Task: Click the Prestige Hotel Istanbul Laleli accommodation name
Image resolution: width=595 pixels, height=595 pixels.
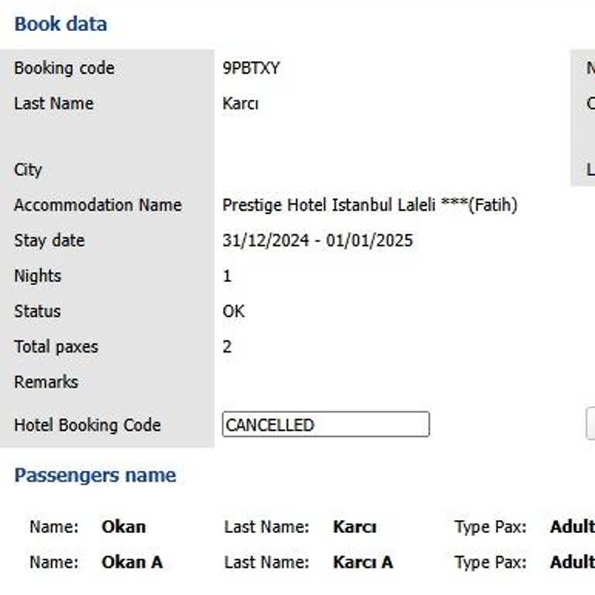Action: [370, 205]
